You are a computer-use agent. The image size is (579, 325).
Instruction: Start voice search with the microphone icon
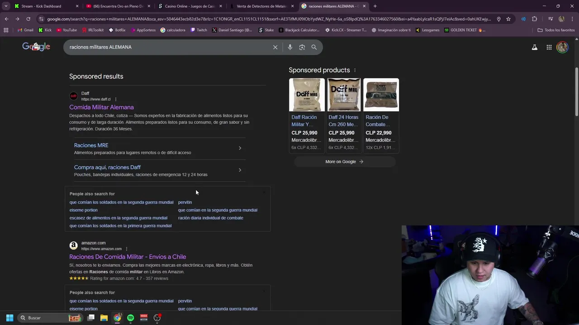(x=290, y=47)
